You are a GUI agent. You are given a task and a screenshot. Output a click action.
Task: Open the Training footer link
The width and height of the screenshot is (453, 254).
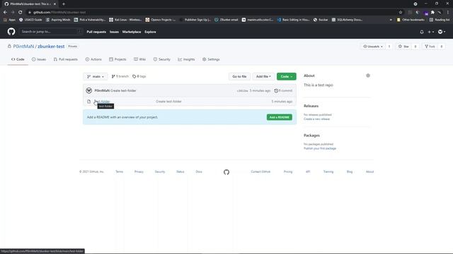click(328, 171)
